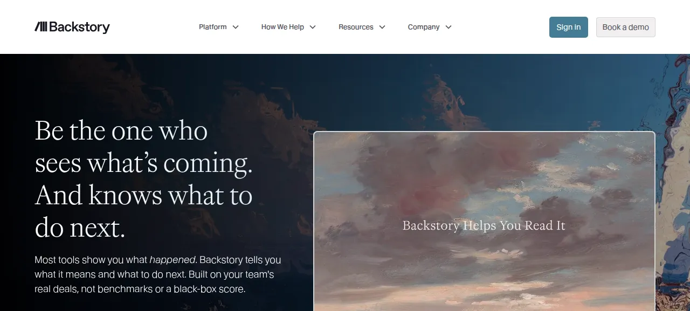690x311 pixels.
Task: Click the blue Sign in button
Action: pos(569,27)
